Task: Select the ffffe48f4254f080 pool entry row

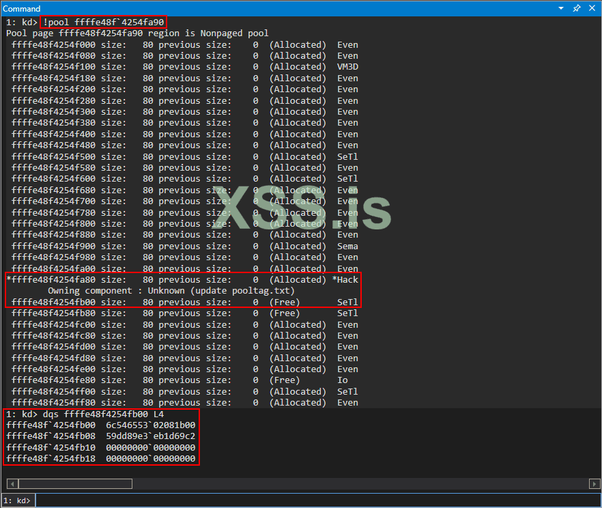Action: (185, 56)
